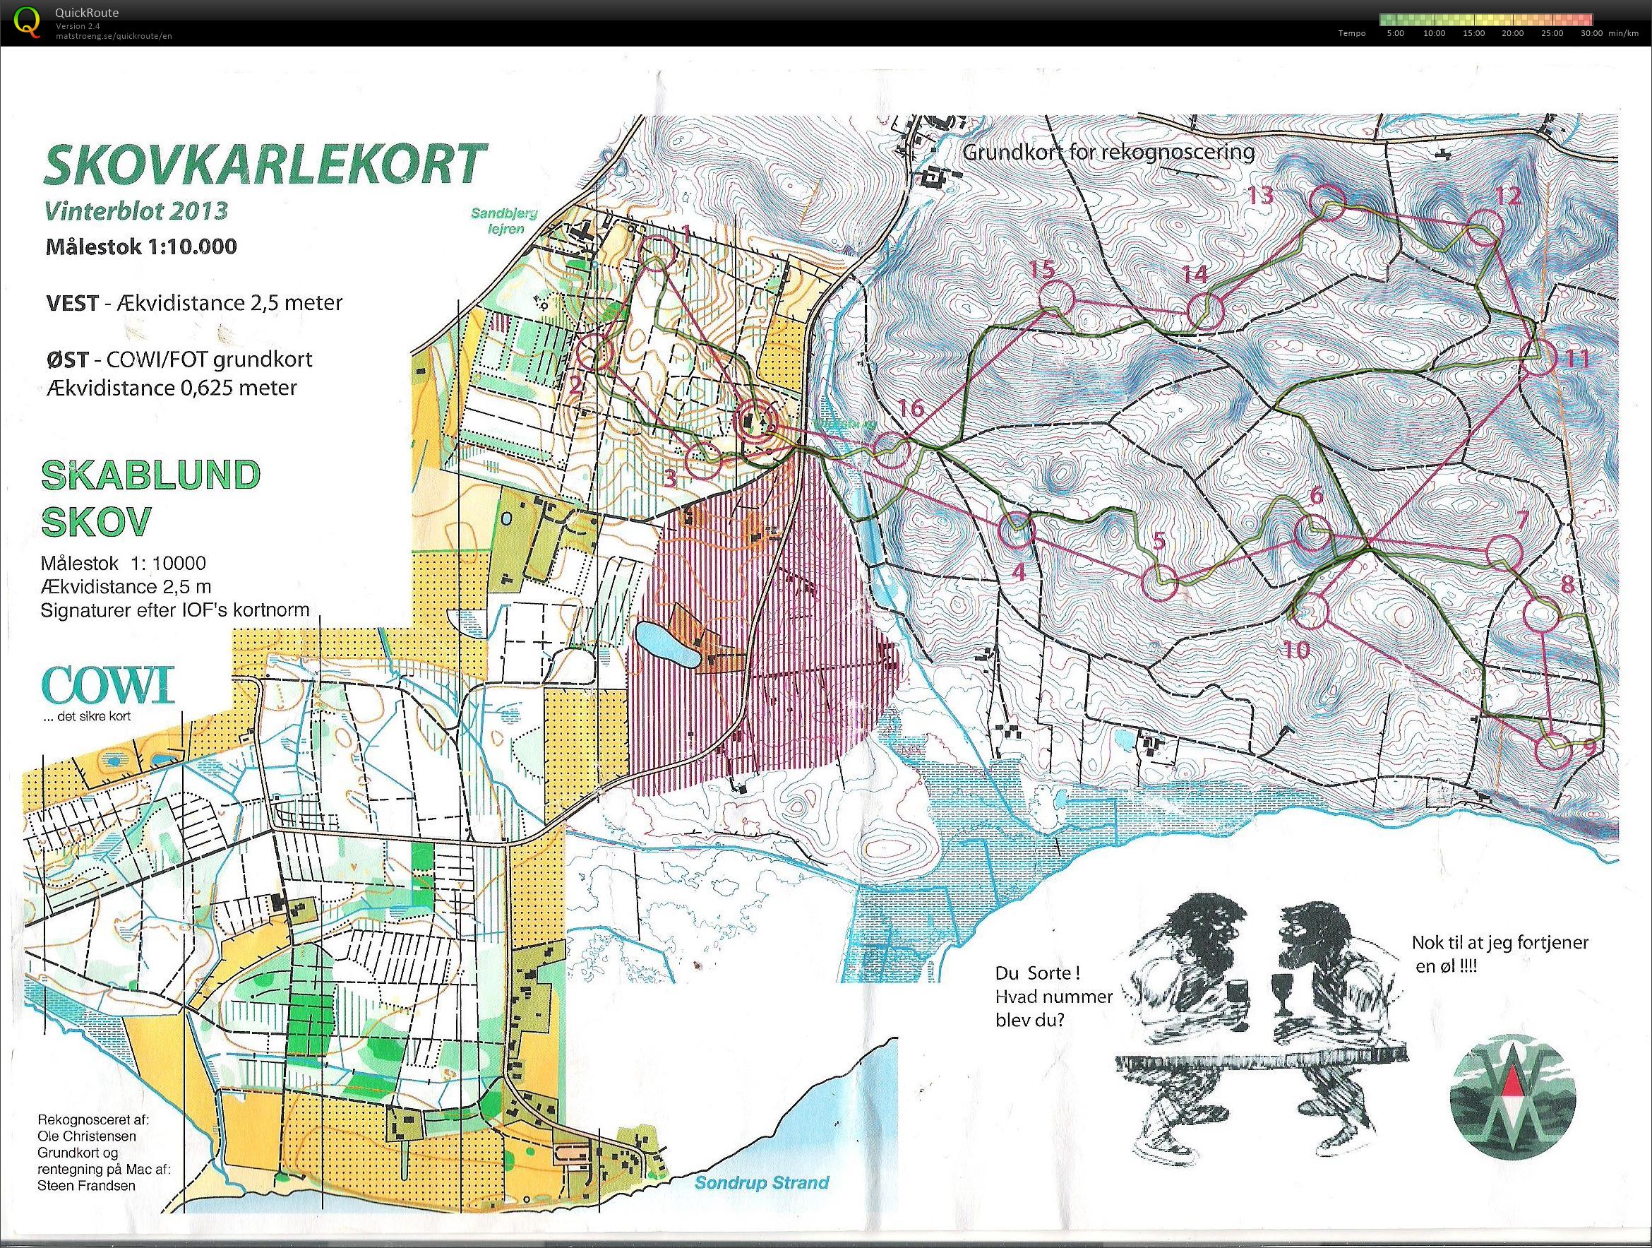The image size is (1652, 1248).
Task: Click the 'Sondrup Strand' label
Action: pos(762,1182)
